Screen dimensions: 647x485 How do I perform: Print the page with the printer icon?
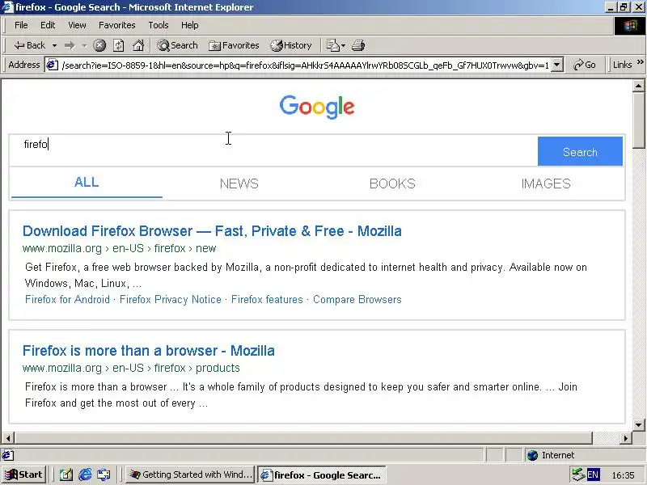pyautogui.click(x=358, y=45)
